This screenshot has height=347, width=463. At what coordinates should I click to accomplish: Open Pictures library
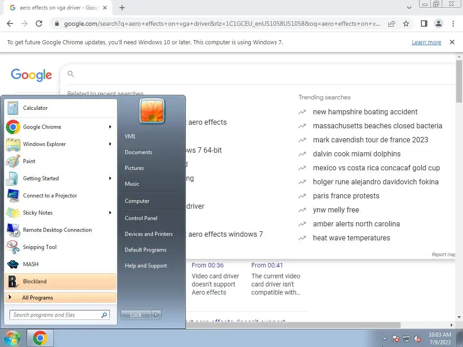click(134, 168)
